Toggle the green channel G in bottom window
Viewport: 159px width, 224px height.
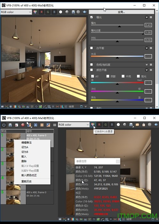[x=106, y=125]
